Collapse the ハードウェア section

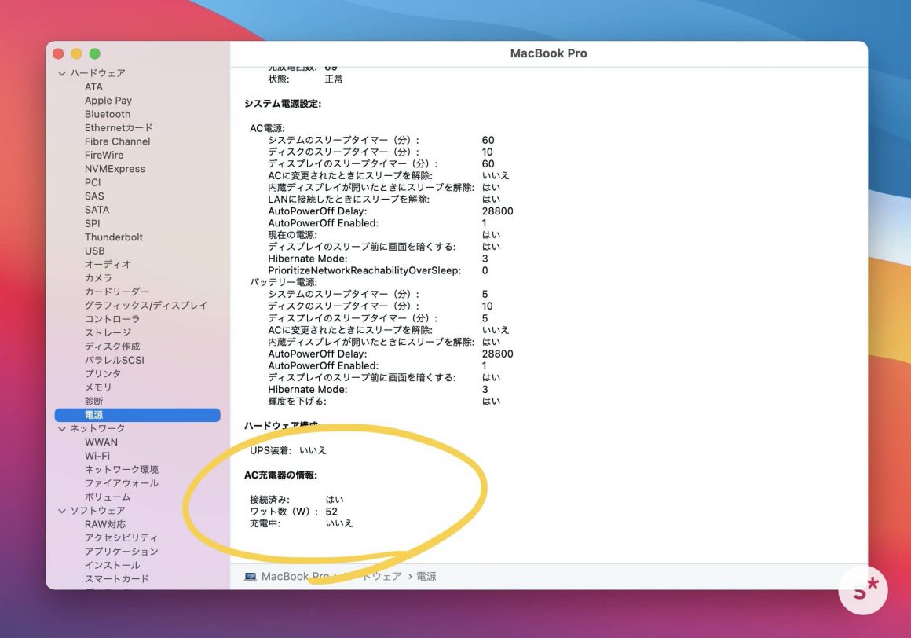[x=62, y=73]
